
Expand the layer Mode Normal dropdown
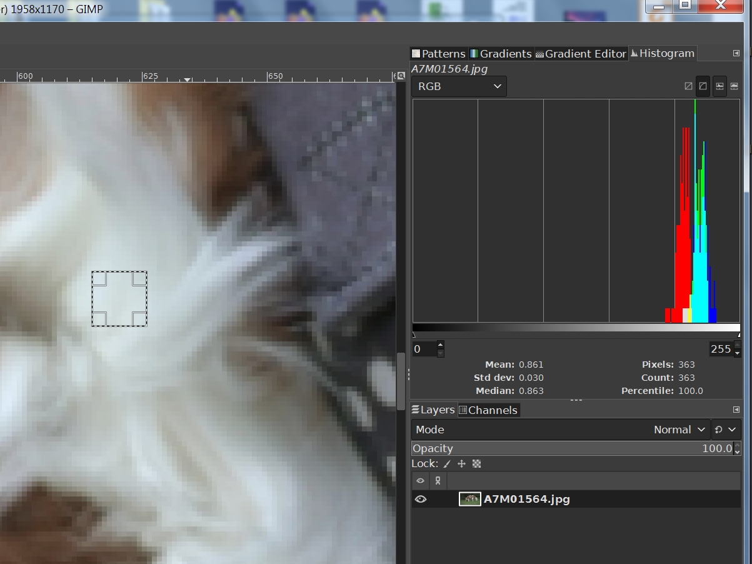click(x=679, y=430)
